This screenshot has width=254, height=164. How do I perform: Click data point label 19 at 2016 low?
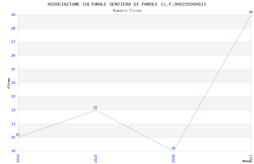173,148
